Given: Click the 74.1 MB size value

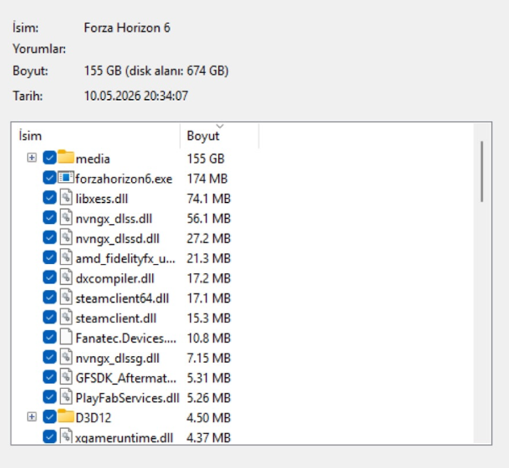Looking at the screenshot, I should coord(209,198).
